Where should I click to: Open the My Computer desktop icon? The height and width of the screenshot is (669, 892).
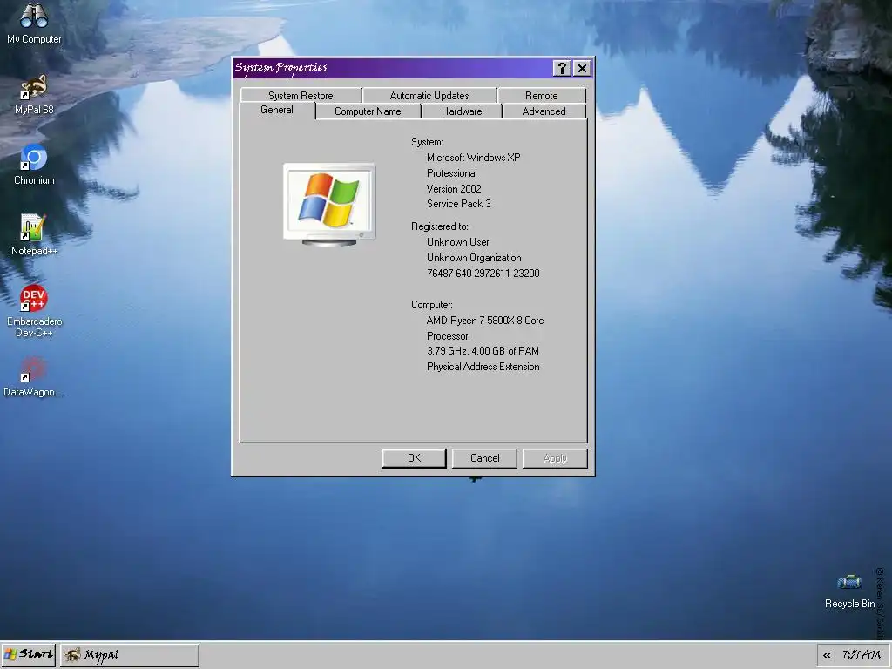click(x=34, y=23)
